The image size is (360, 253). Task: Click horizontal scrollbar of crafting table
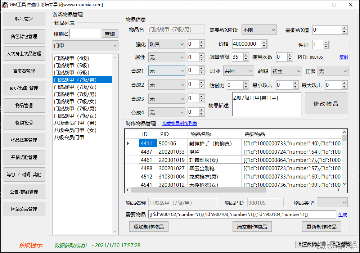(x=199, y=190)
